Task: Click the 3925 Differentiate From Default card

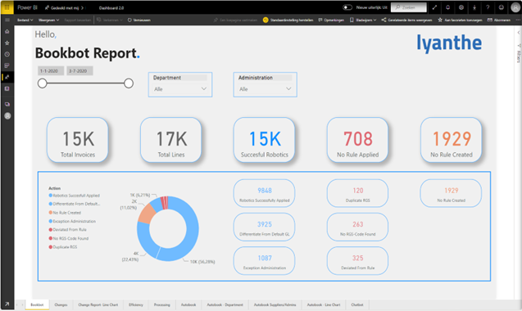Action: pyautogui.click(x=265, y=228)
